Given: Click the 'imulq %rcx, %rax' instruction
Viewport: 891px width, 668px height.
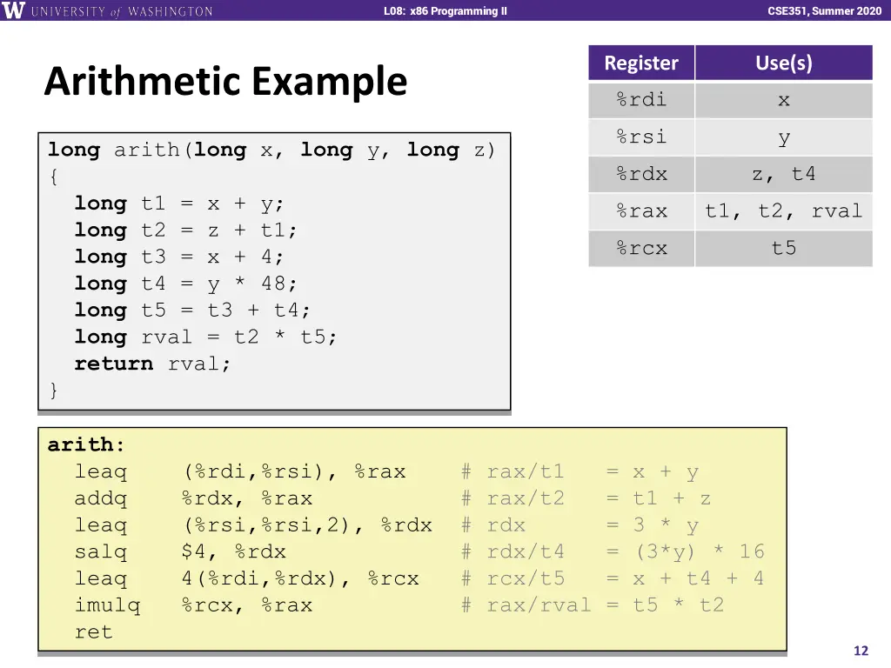Looking at the screenshot, I should (193, 605).
